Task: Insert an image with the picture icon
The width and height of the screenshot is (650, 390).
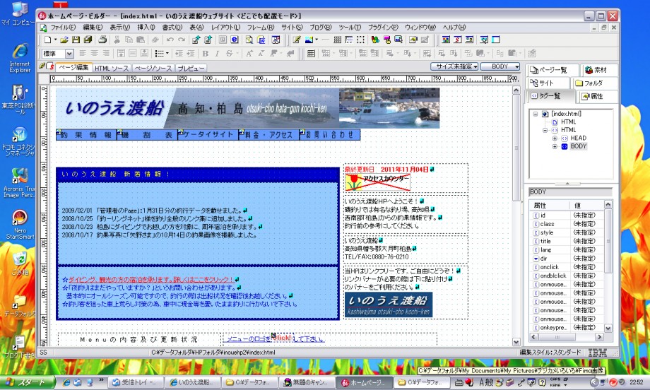Action: tap(309, 40)
